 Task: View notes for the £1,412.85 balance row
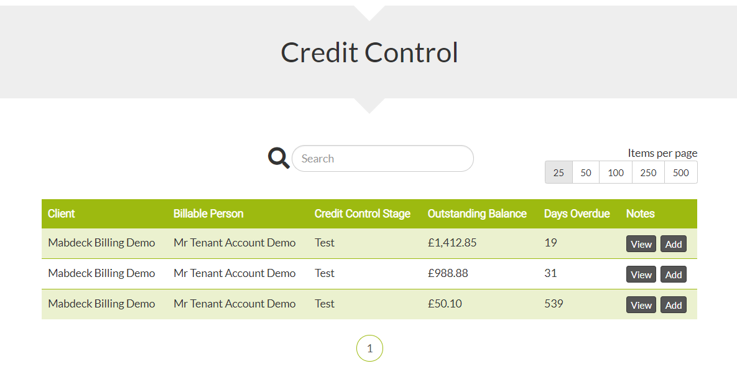click(641, 244)
